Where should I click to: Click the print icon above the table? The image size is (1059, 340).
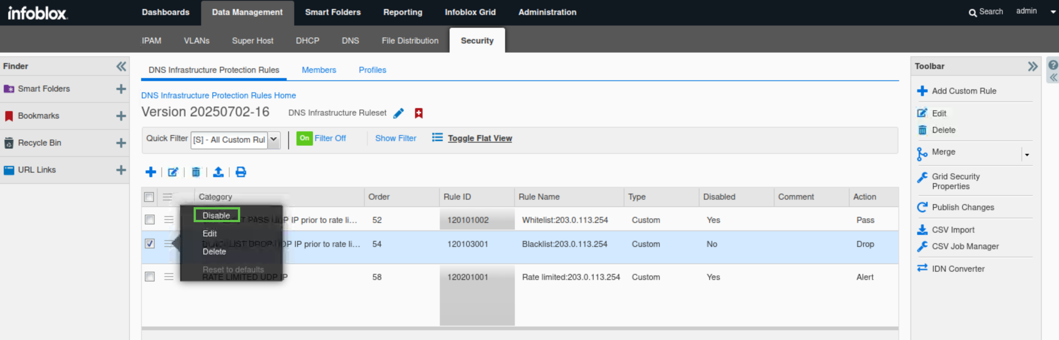click(x=241, y=172)
